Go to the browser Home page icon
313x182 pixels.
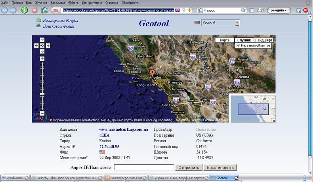(x=44, y=10)
